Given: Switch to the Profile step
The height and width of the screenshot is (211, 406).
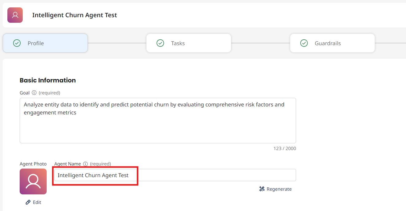Looking at the screenshot, I should tap(45, 43).
